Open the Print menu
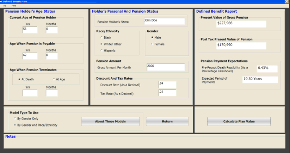 [14, 6]
